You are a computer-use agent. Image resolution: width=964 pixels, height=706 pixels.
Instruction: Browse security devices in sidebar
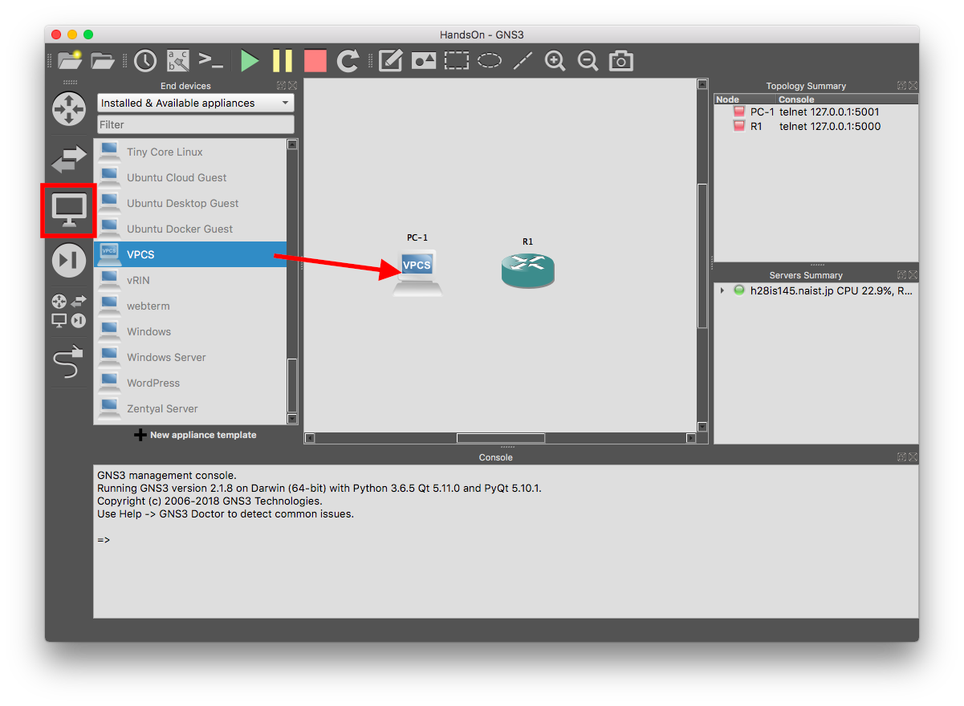[69, 261]
